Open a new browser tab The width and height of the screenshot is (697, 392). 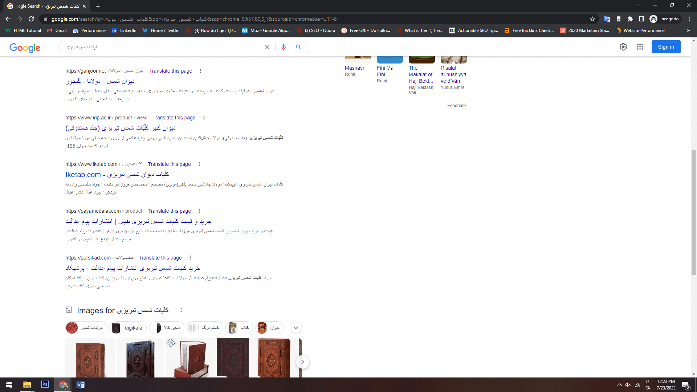tap(98, 6)
